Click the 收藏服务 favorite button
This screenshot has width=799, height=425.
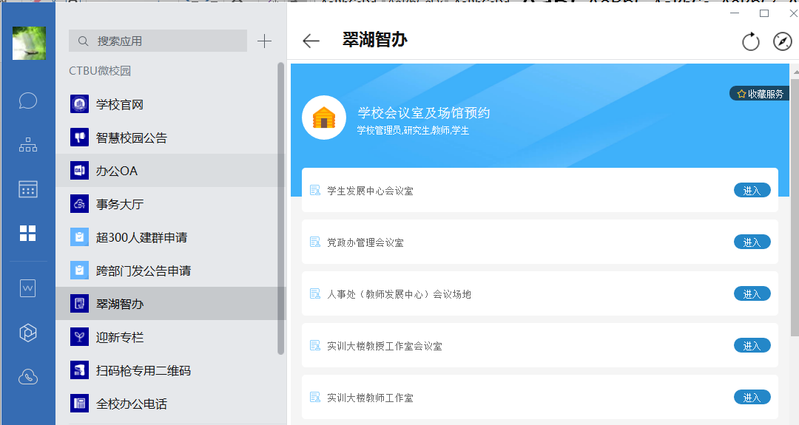(760, 94)
